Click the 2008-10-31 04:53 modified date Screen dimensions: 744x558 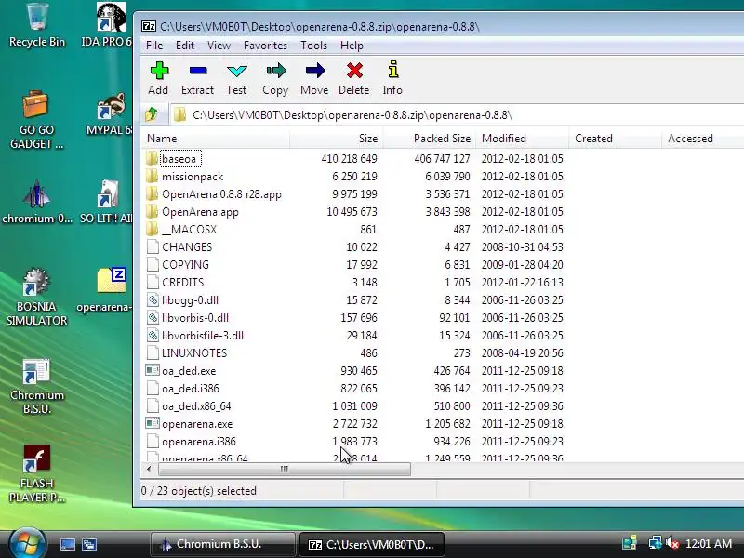(x=522, y=247)
